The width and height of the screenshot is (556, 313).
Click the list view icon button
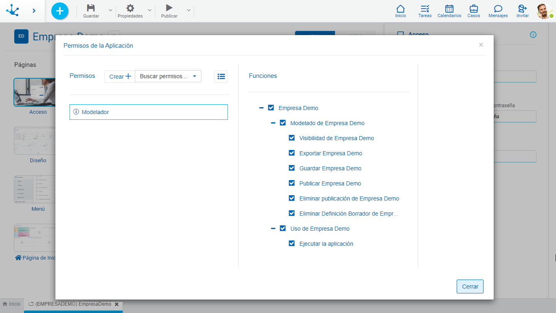coord(221,77)
